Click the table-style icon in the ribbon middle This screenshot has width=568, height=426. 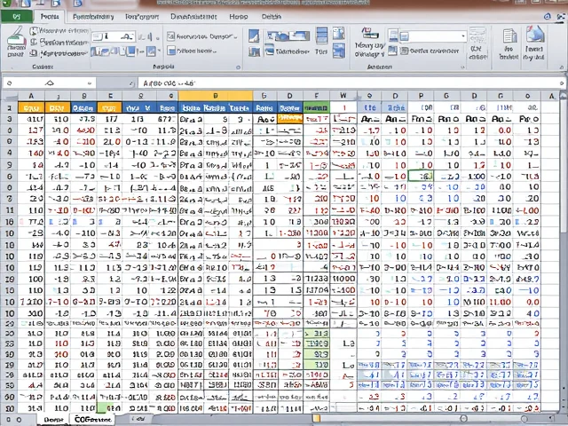[x=321, y=37]
